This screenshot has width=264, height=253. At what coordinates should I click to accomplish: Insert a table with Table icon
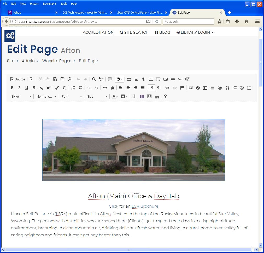[x=205, y=88]
